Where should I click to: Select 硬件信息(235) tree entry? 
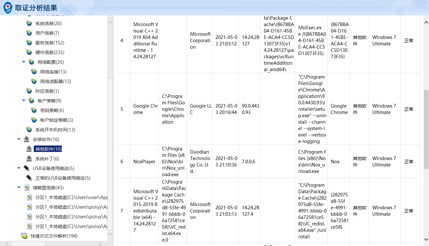tap(50, 52)
